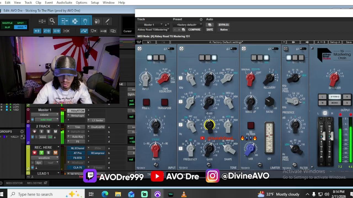Open Abbey Road TGMastering plugin selector
Image resolution: width=353 pixels, height=198 pixels.
point(153,30)
